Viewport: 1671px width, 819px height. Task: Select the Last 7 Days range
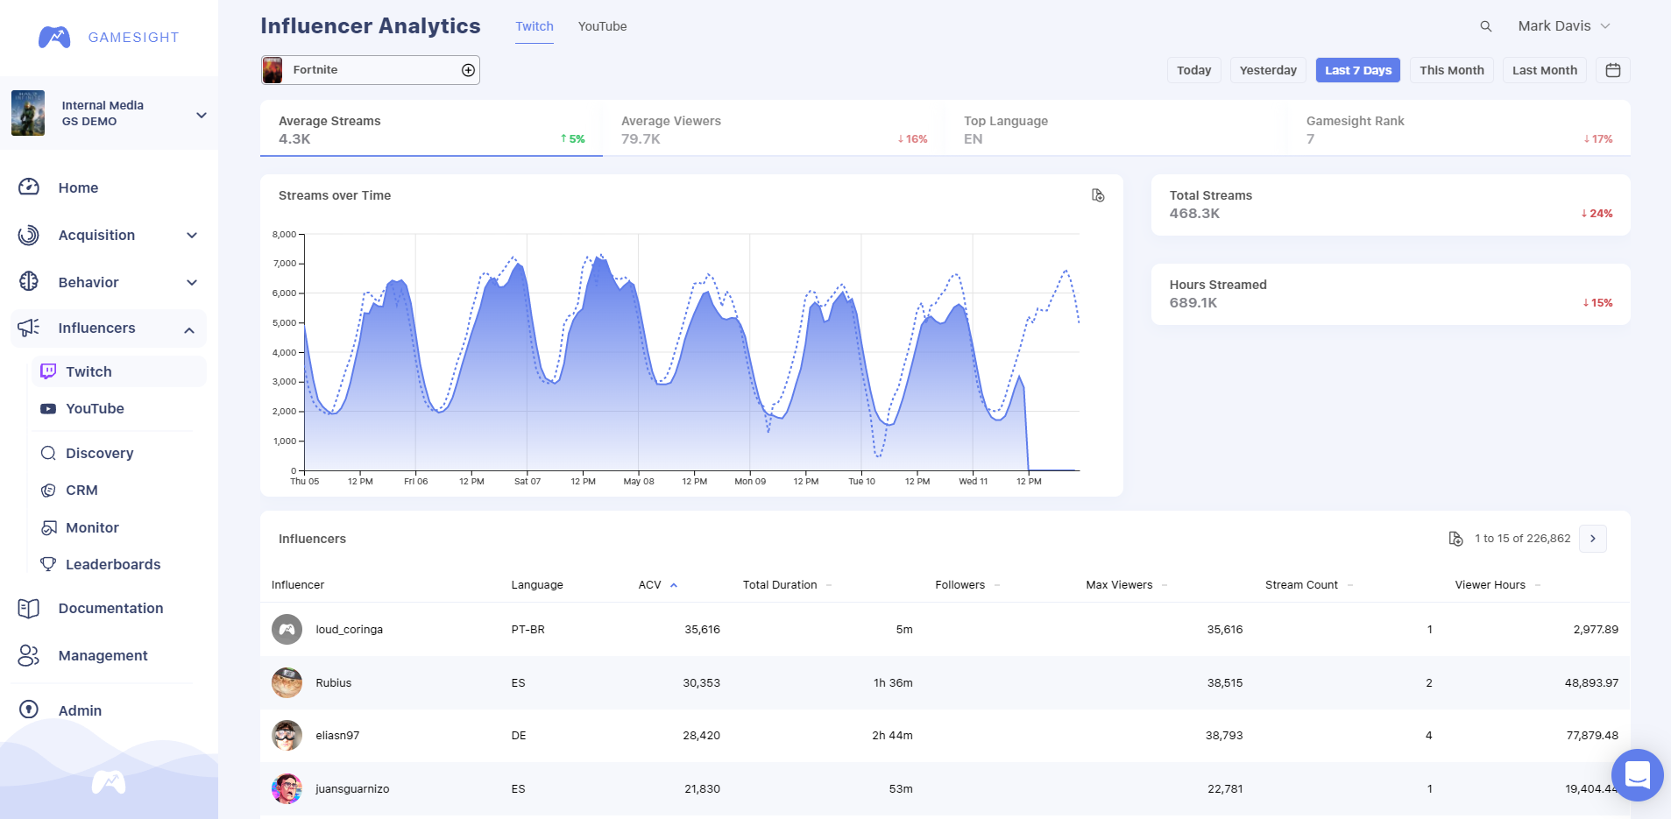click(1358, 70)
